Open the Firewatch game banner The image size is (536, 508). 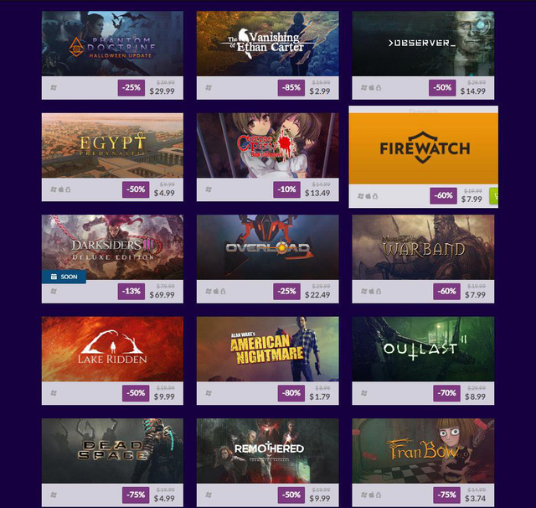click(x=423, y=148)
